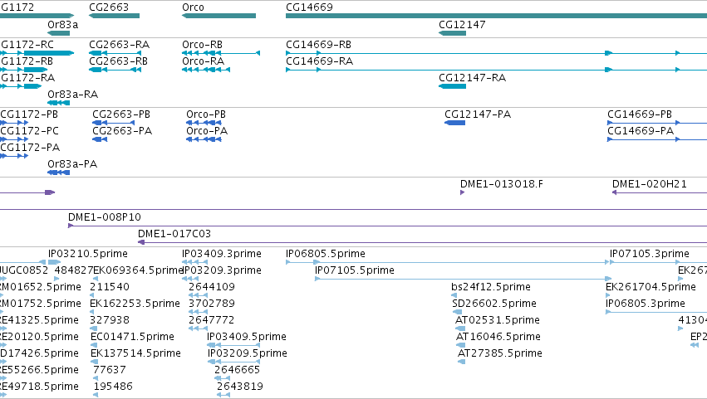Select the Or83a gene glyph
Screen dimensions: 707x399
(59, 33)
